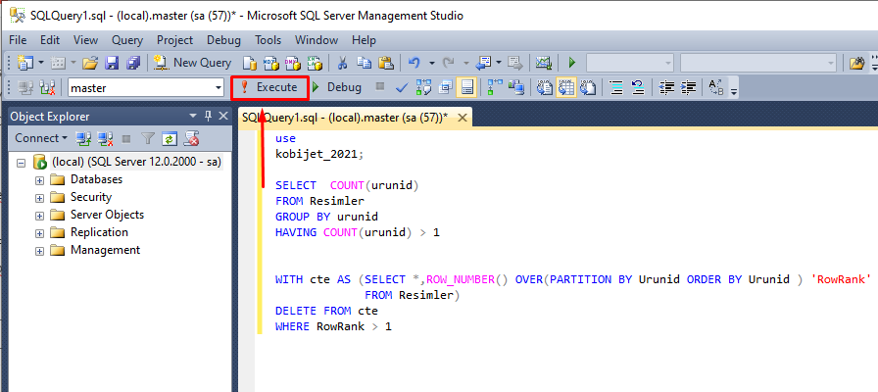
Task: Open the Undo history dropdown arrow
Action: point(431,63)
